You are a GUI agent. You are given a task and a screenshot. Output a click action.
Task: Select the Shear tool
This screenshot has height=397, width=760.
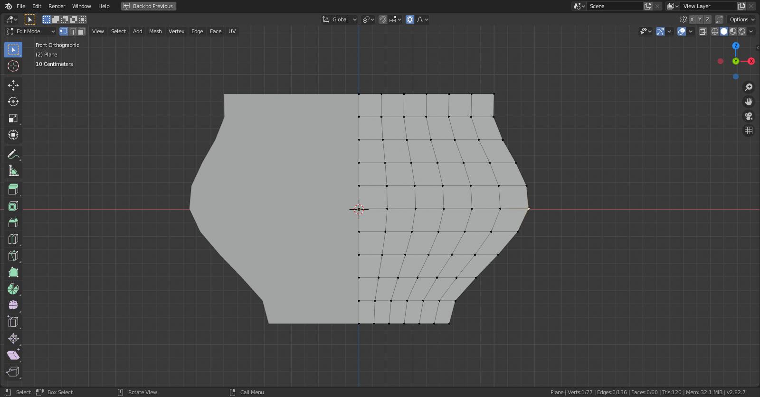click(x=13, y=355)
